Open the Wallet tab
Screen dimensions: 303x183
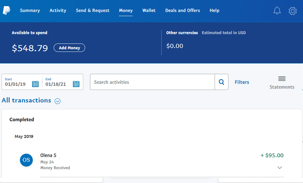pyautogui.click(x=149, y=10)
